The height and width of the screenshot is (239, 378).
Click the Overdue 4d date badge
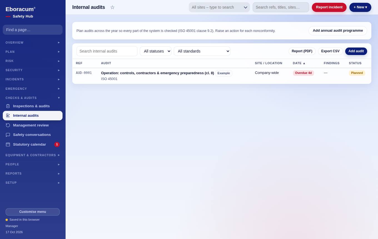point(304,73)
